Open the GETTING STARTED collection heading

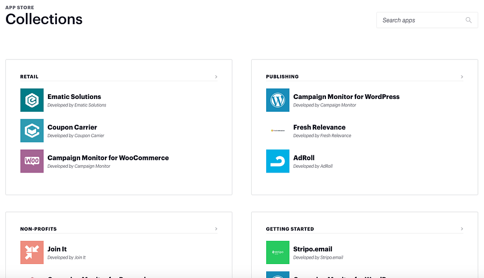coord(290,229)
